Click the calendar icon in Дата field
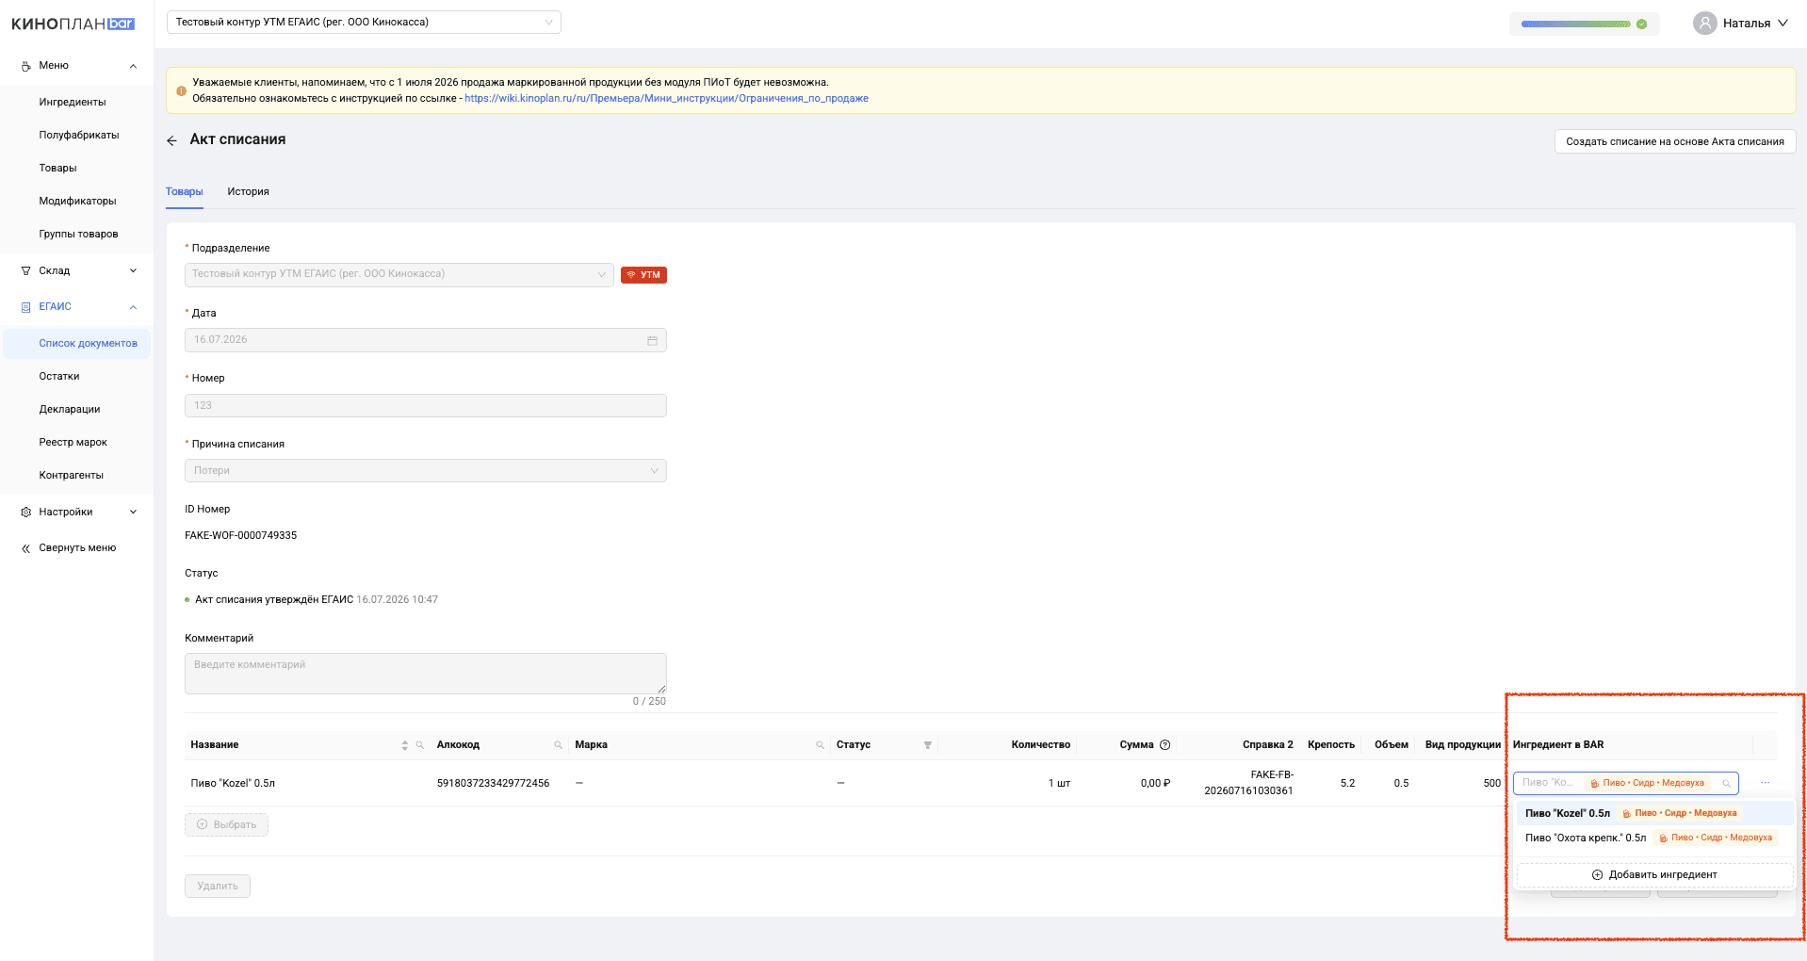 pyautogui.click(x=652, y=340)
